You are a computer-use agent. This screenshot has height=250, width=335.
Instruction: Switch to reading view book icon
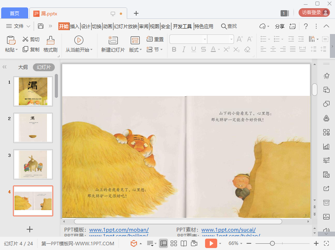point(184,243)
